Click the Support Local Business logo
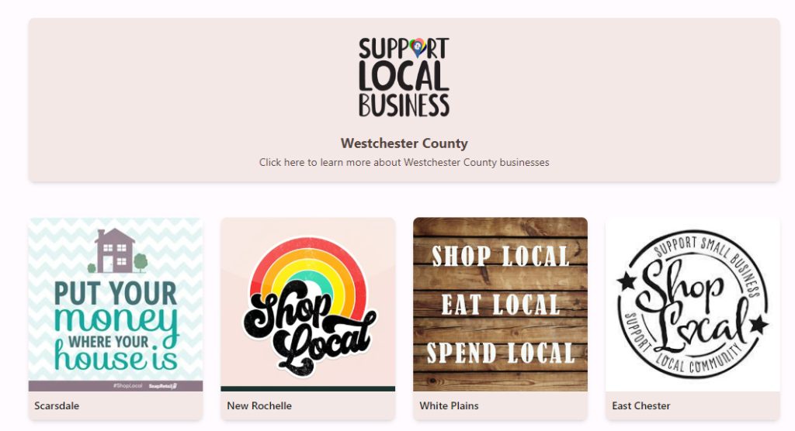Image resolution: width=795 pixels, height=431 pixels. pos(404,77)
